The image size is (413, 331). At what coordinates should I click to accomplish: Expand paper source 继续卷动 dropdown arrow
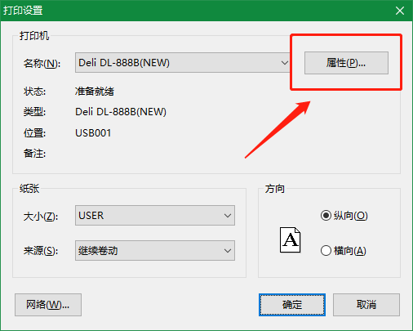click(228, 251)
